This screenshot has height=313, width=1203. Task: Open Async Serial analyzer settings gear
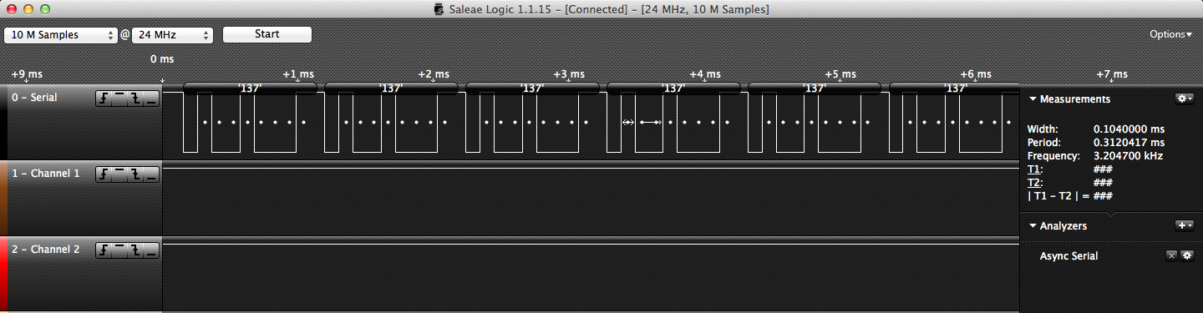[x=1186, y=255]
